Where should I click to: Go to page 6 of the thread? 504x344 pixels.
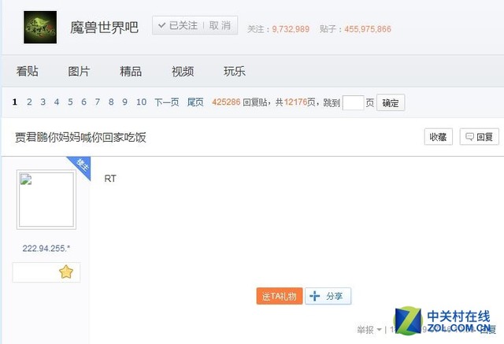84,102
